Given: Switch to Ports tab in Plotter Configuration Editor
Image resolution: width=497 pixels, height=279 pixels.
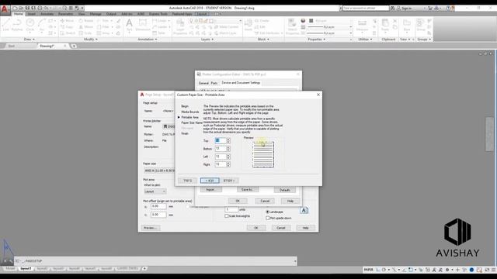Looking at the screenshot, I should pyautogui.click(x=214, y=83).
